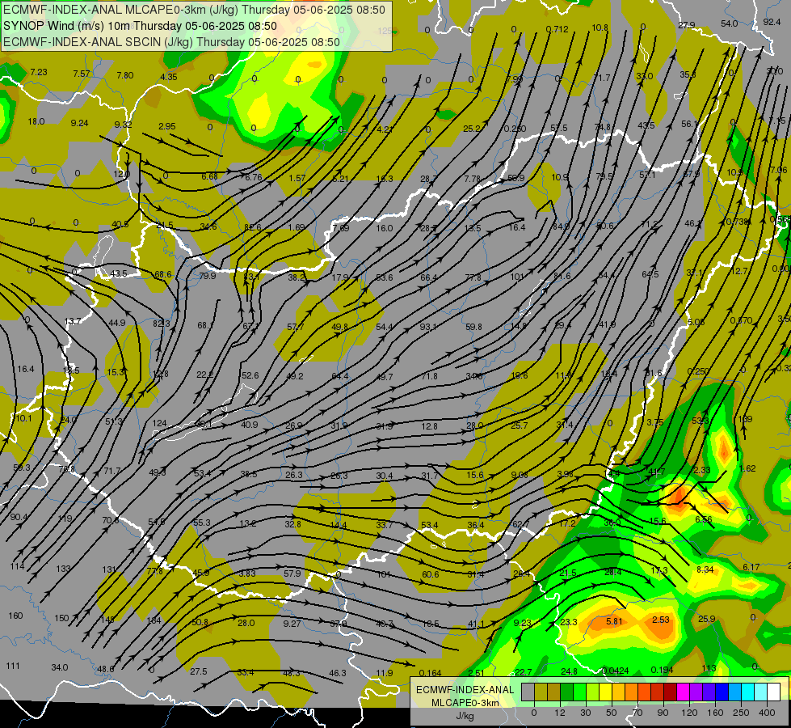
Task: Click the map value '79.9'
Action: (x=208, y=276)
